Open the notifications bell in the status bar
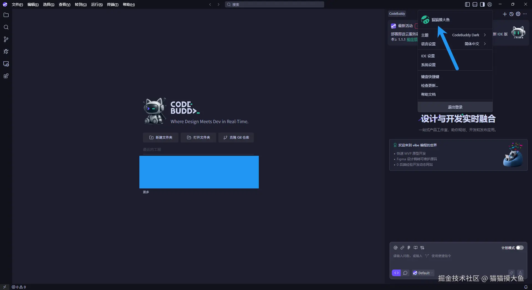Image resolution: width=532 pixels, height=290 pixels. click(x=526, y=287)
